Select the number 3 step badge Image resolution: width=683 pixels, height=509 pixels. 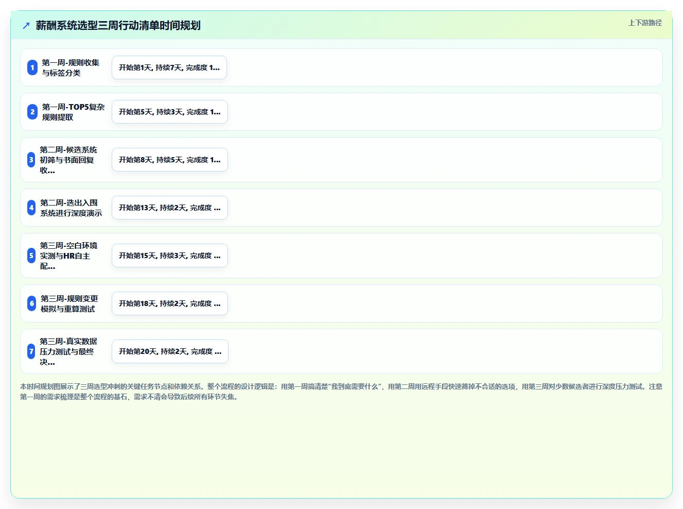[31, 160]
